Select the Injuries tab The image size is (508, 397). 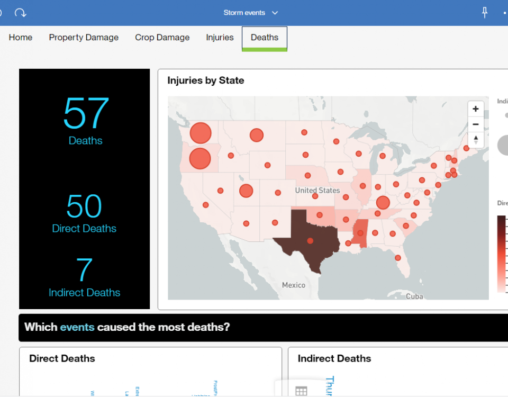point(220,38)
